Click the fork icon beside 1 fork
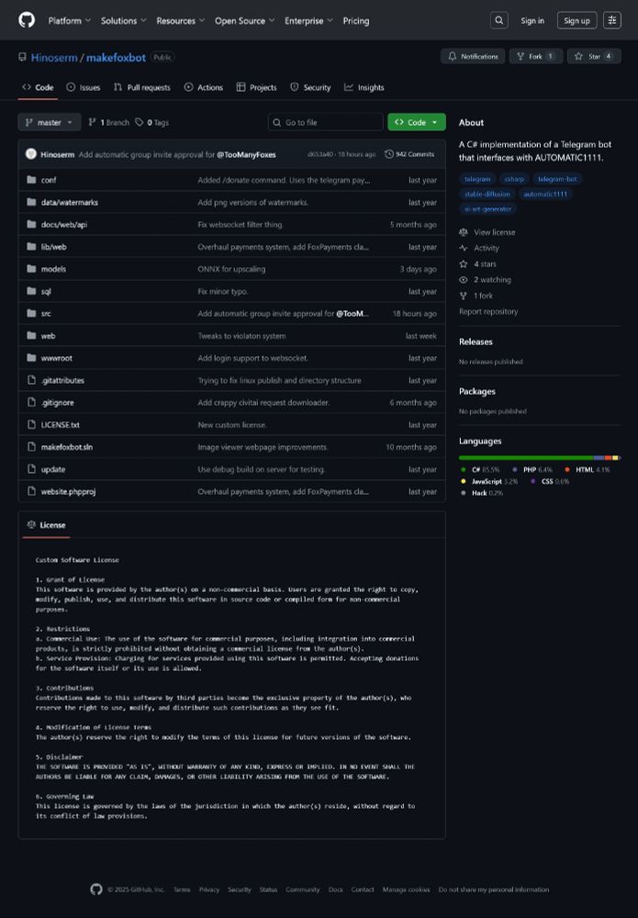This screenshot has width=638, height=918. pos(464,296)
